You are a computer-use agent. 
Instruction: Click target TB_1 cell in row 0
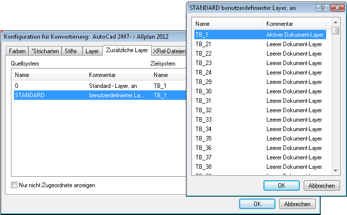coord(160,86)
